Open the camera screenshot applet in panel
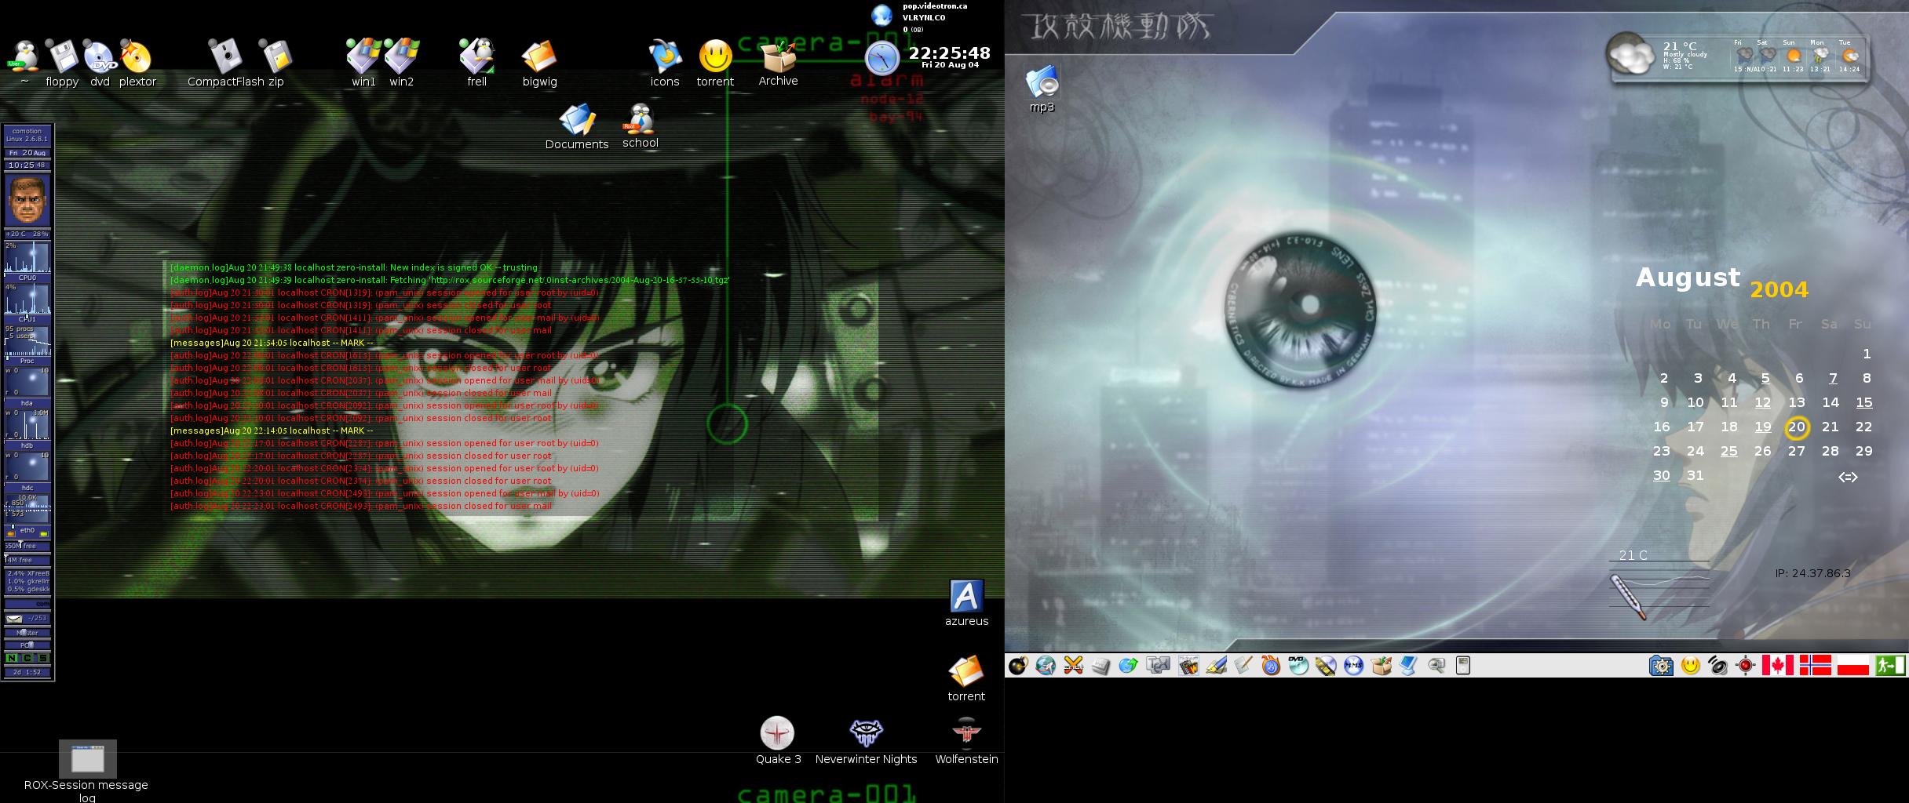The image size is (1909, 803). click(1661, 666)
